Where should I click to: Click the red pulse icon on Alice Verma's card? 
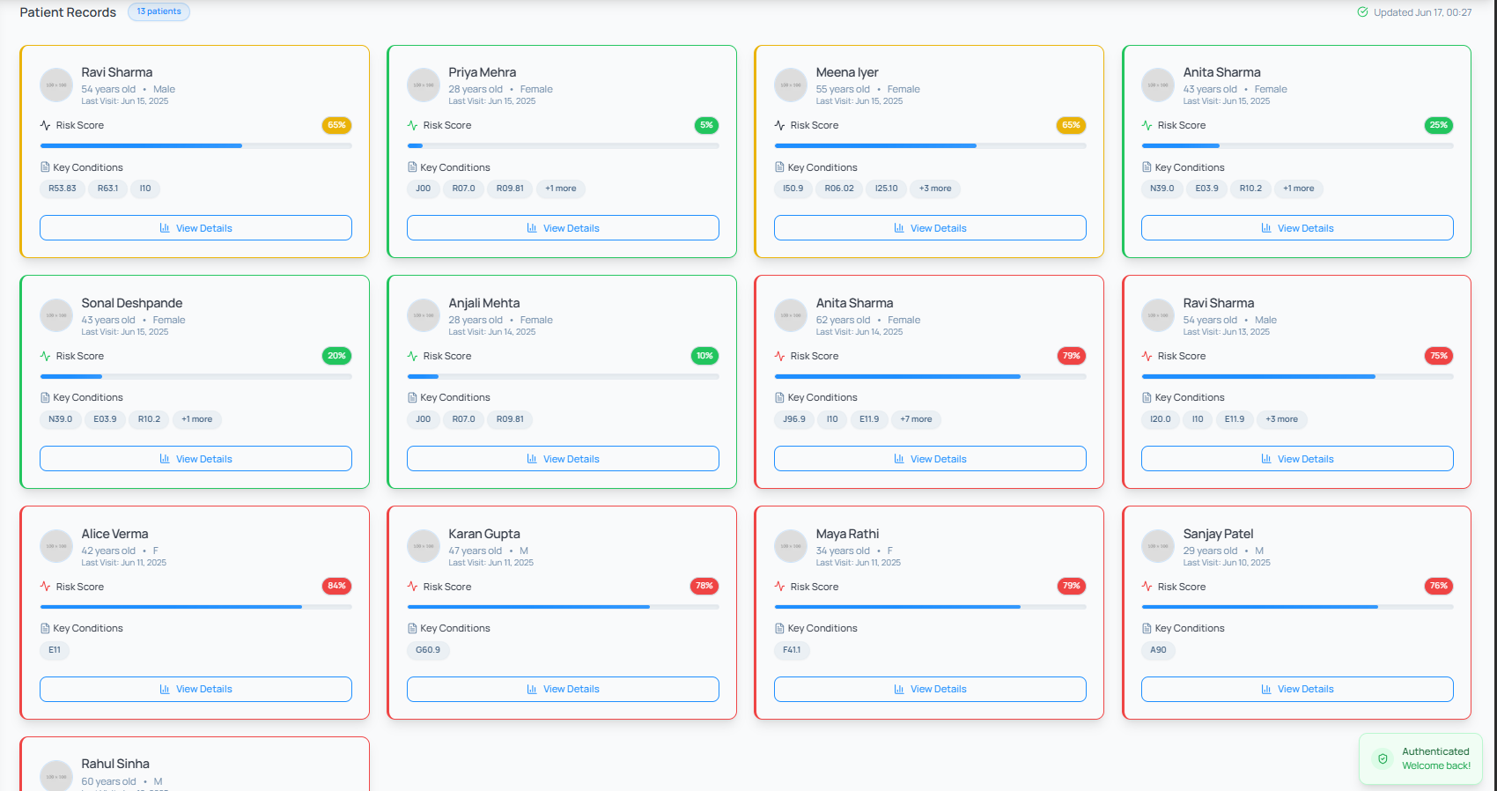coord(45,587)
